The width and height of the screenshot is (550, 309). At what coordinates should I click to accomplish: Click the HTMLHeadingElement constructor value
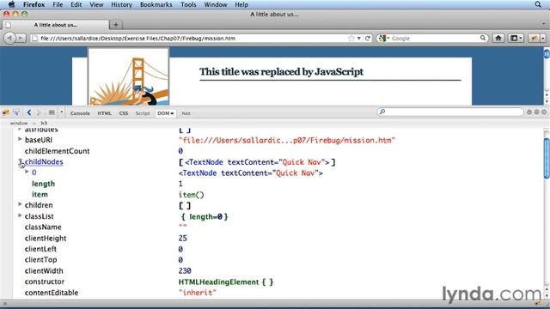pyautogui.click(x=226, y=282)
